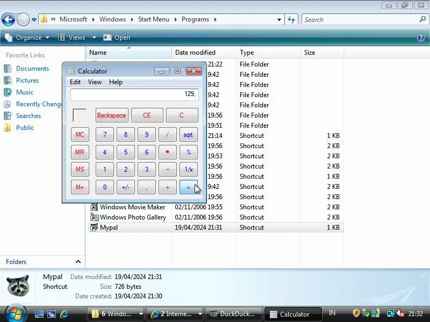Click the search magnifier icon
Image resolution: width=430 pixels, height=322 pixels.
pyautogui.click(x=422, y=19)
